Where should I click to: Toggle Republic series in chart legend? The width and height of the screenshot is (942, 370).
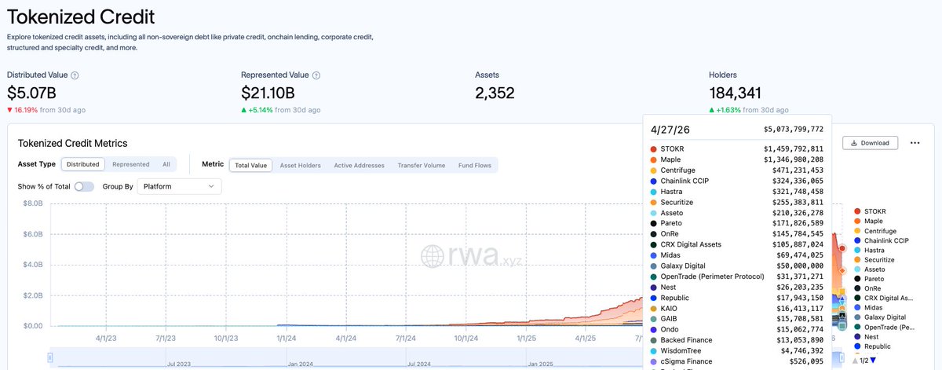(x=871, y=346)
